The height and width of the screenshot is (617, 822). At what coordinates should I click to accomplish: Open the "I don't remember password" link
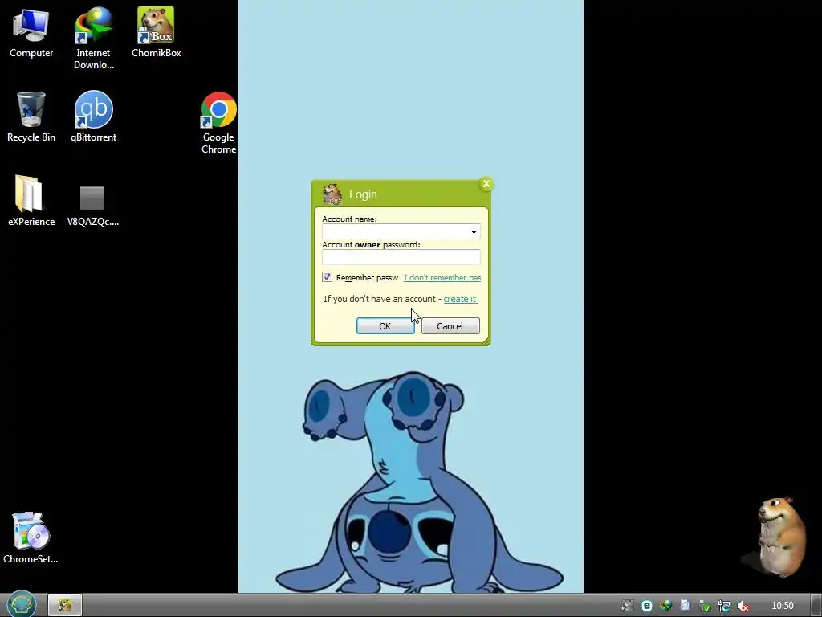click(x=442, y=277)
